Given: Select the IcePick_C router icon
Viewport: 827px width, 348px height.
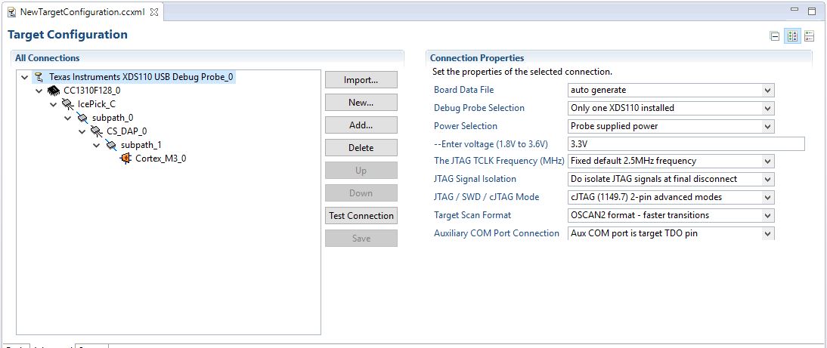Looking at the screenshot, I should [68, 104].
